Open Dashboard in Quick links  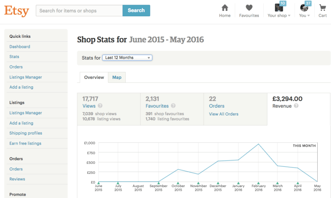tap(20, 47)
